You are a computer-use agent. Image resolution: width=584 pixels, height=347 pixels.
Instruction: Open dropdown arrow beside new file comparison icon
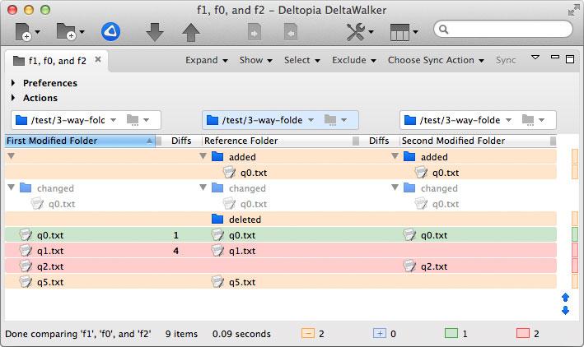click(x=37, y=32)
